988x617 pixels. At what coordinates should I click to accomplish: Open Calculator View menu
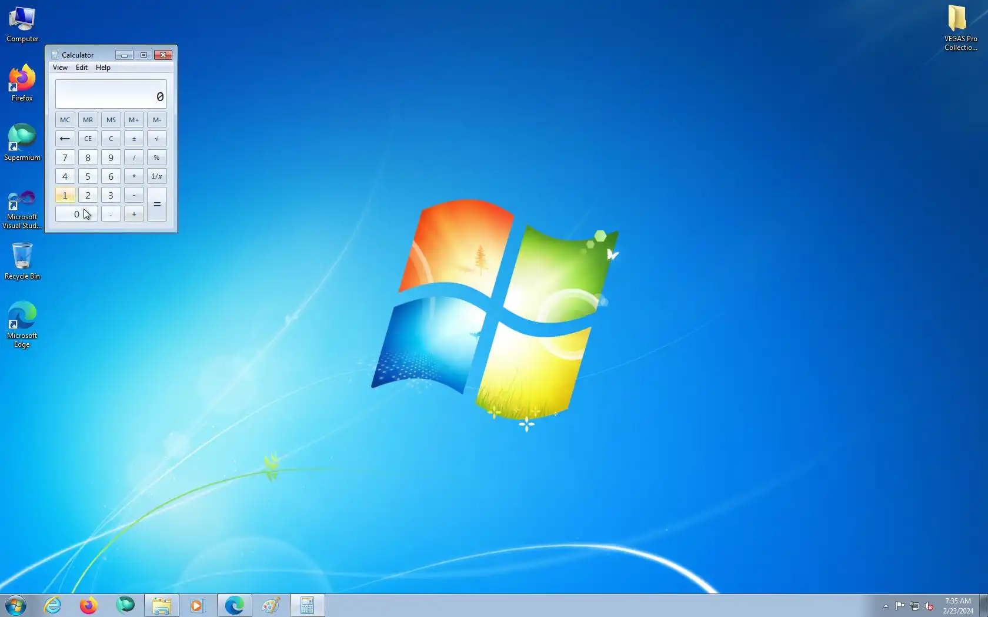click(60, 68)
